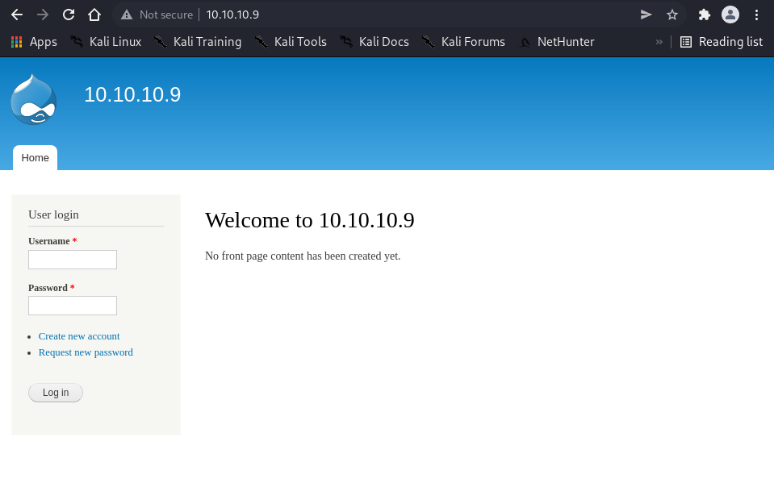Open the user profile avatar icon
This screenshot has width=774, height=483.
(730, 15)
